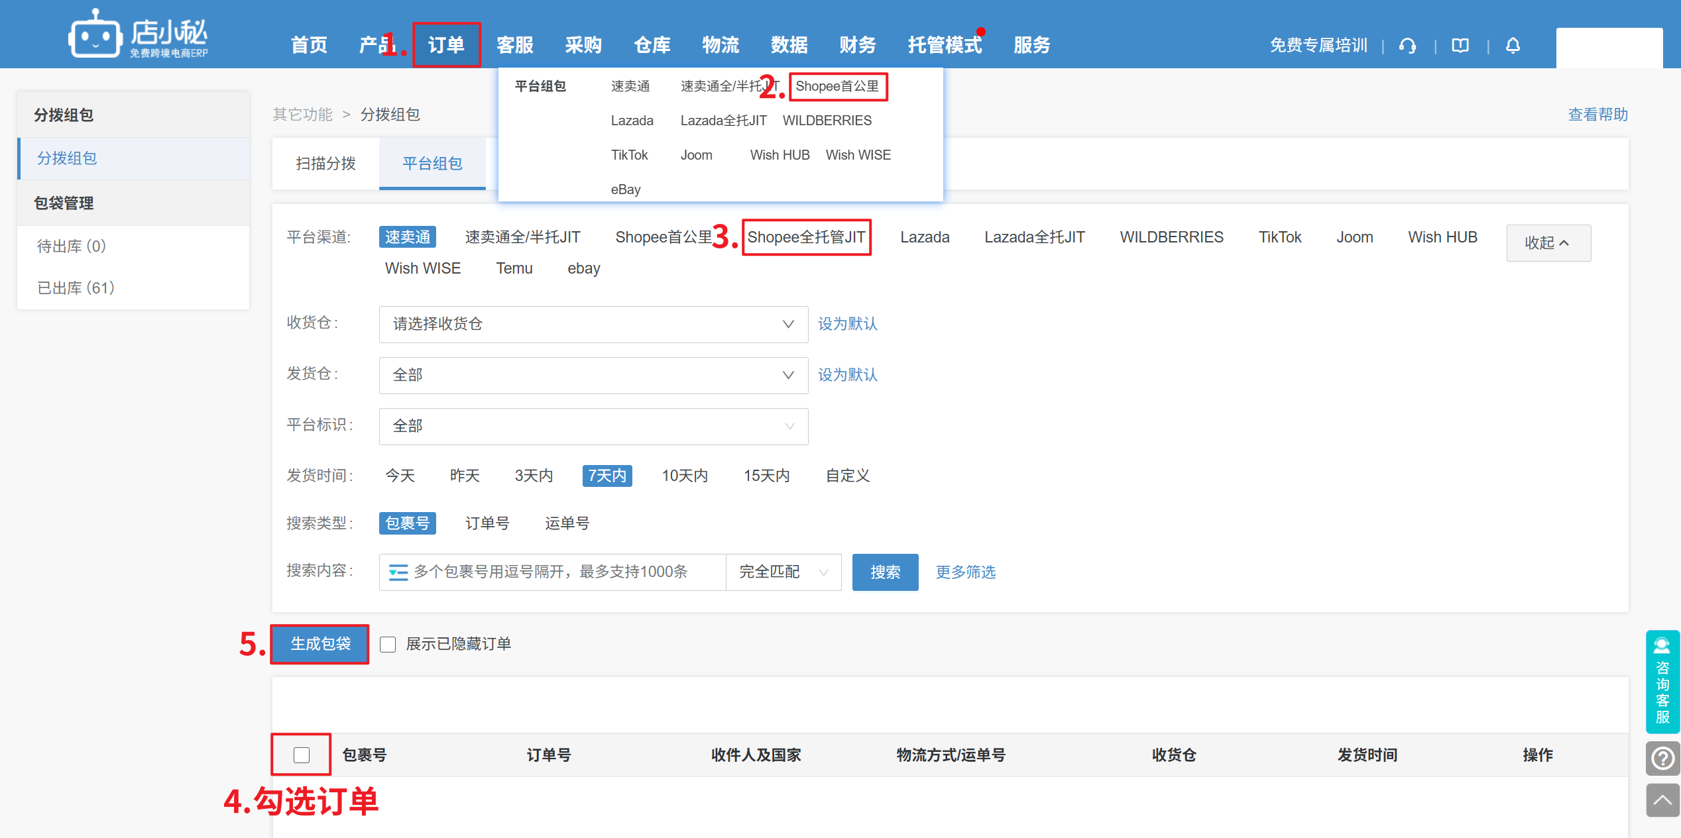Click the customer service headset icon
Screen dimensions: 1681x838
(x=1407, y=46)
